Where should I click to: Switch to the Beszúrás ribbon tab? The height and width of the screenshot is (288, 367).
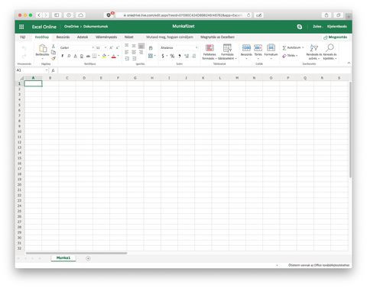[63, 37]
